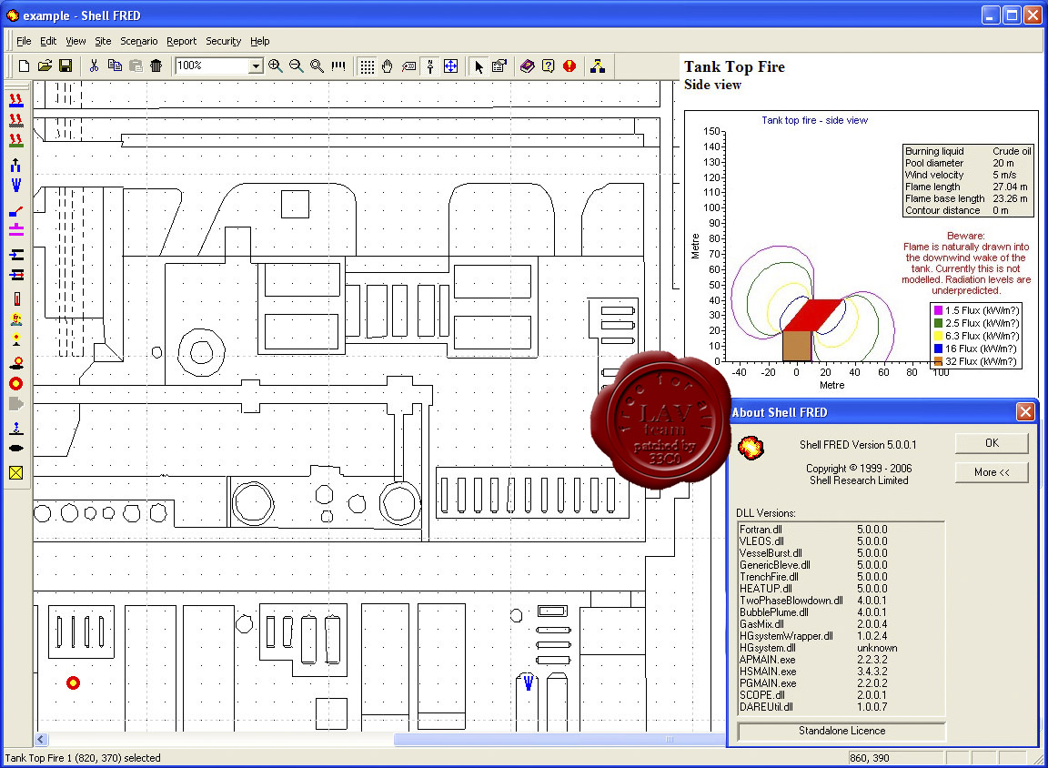Select the HGsystem.dll unknown version row
This screenshot has height=768, width=1048.
841,648
